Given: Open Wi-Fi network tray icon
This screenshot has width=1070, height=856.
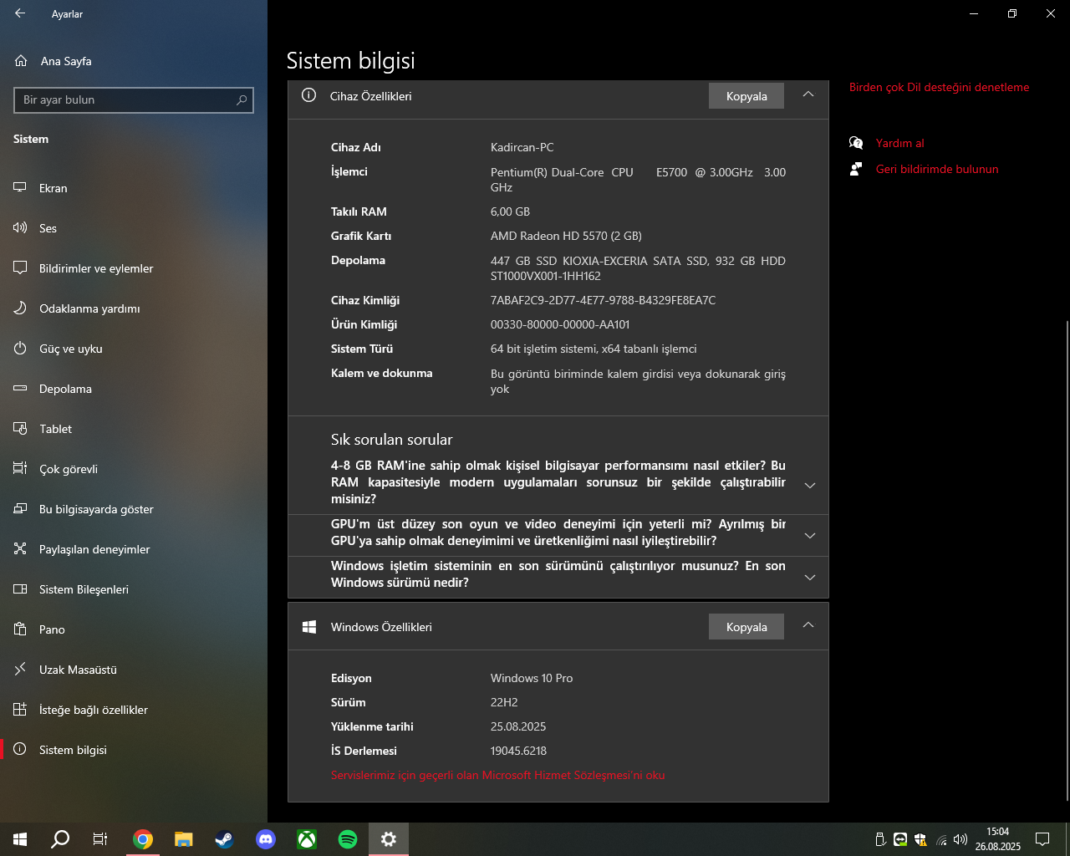Looking at the screenshot, I should [941, 839].
